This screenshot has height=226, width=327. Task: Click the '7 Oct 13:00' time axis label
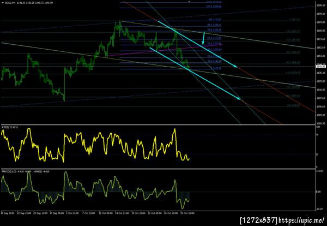point(88,213)
